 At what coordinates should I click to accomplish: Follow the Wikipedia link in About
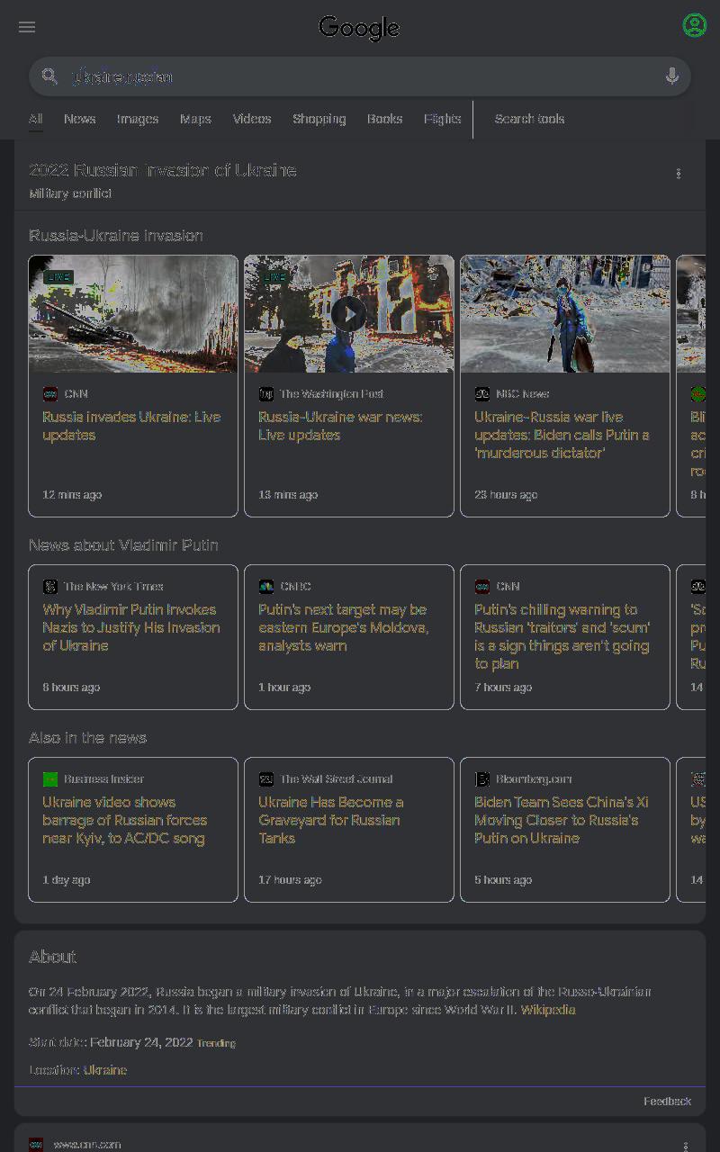pos(548,1010)
